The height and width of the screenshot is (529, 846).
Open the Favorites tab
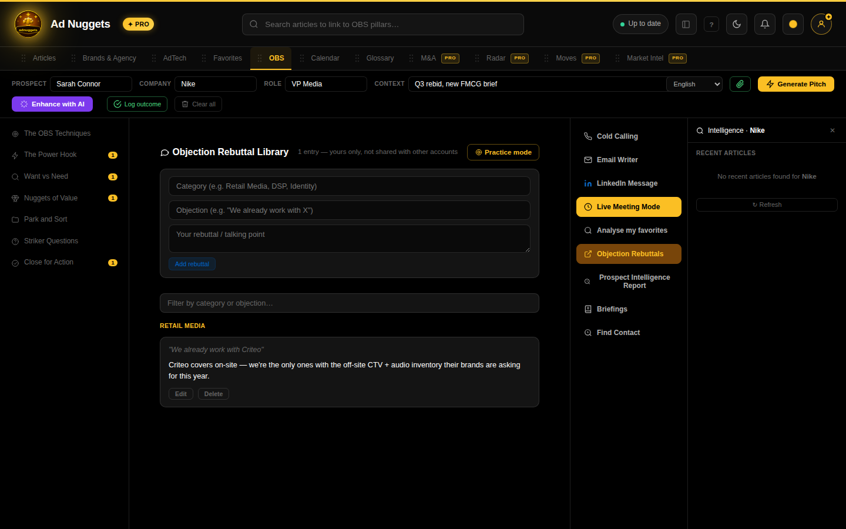pos(222,58)
